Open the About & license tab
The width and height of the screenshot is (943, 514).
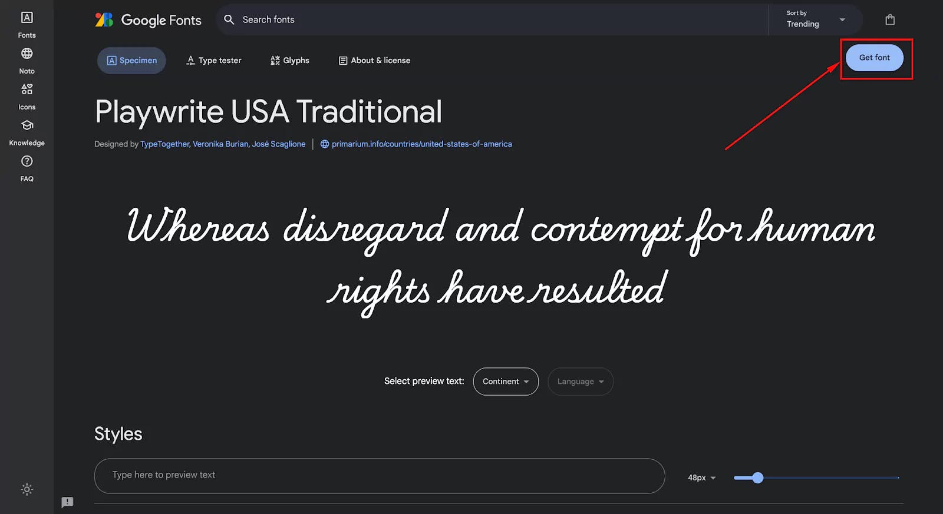(x=374, y=60)
